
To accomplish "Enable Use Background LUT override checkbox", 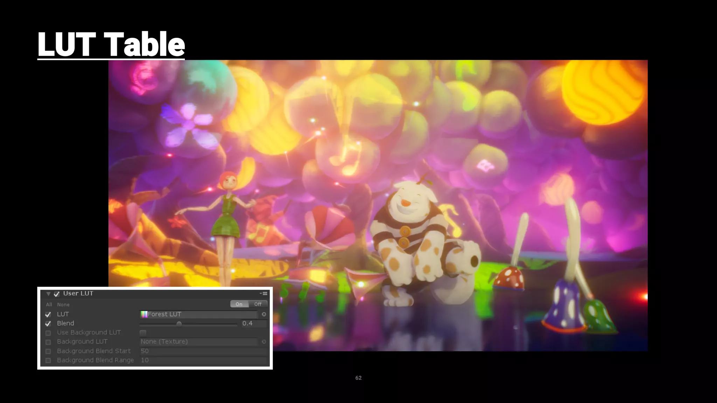I will (x=48, y=333).
